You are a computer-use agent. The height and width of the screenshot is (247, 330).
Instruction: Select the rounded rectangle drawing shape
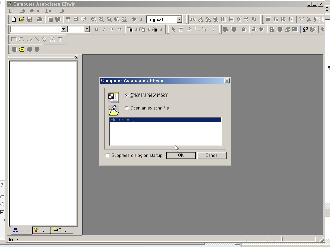click(21, 39)
